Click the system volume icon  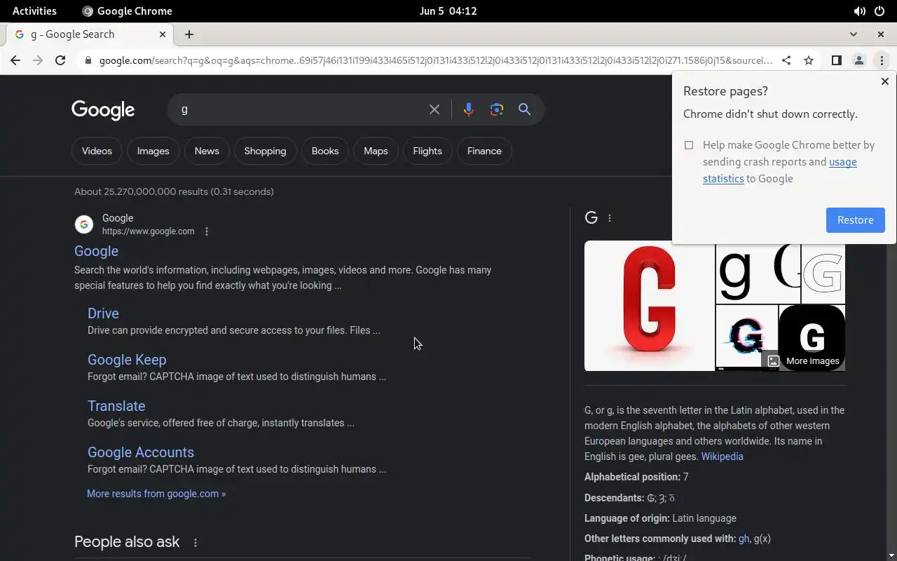(x=859, y=11)
